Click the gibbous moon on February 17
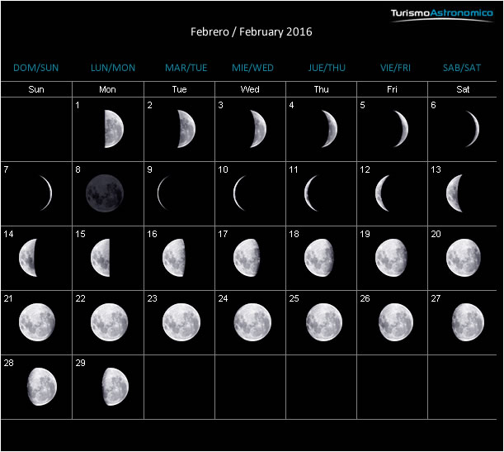This screenshot has height=452, width=504. 247,258
